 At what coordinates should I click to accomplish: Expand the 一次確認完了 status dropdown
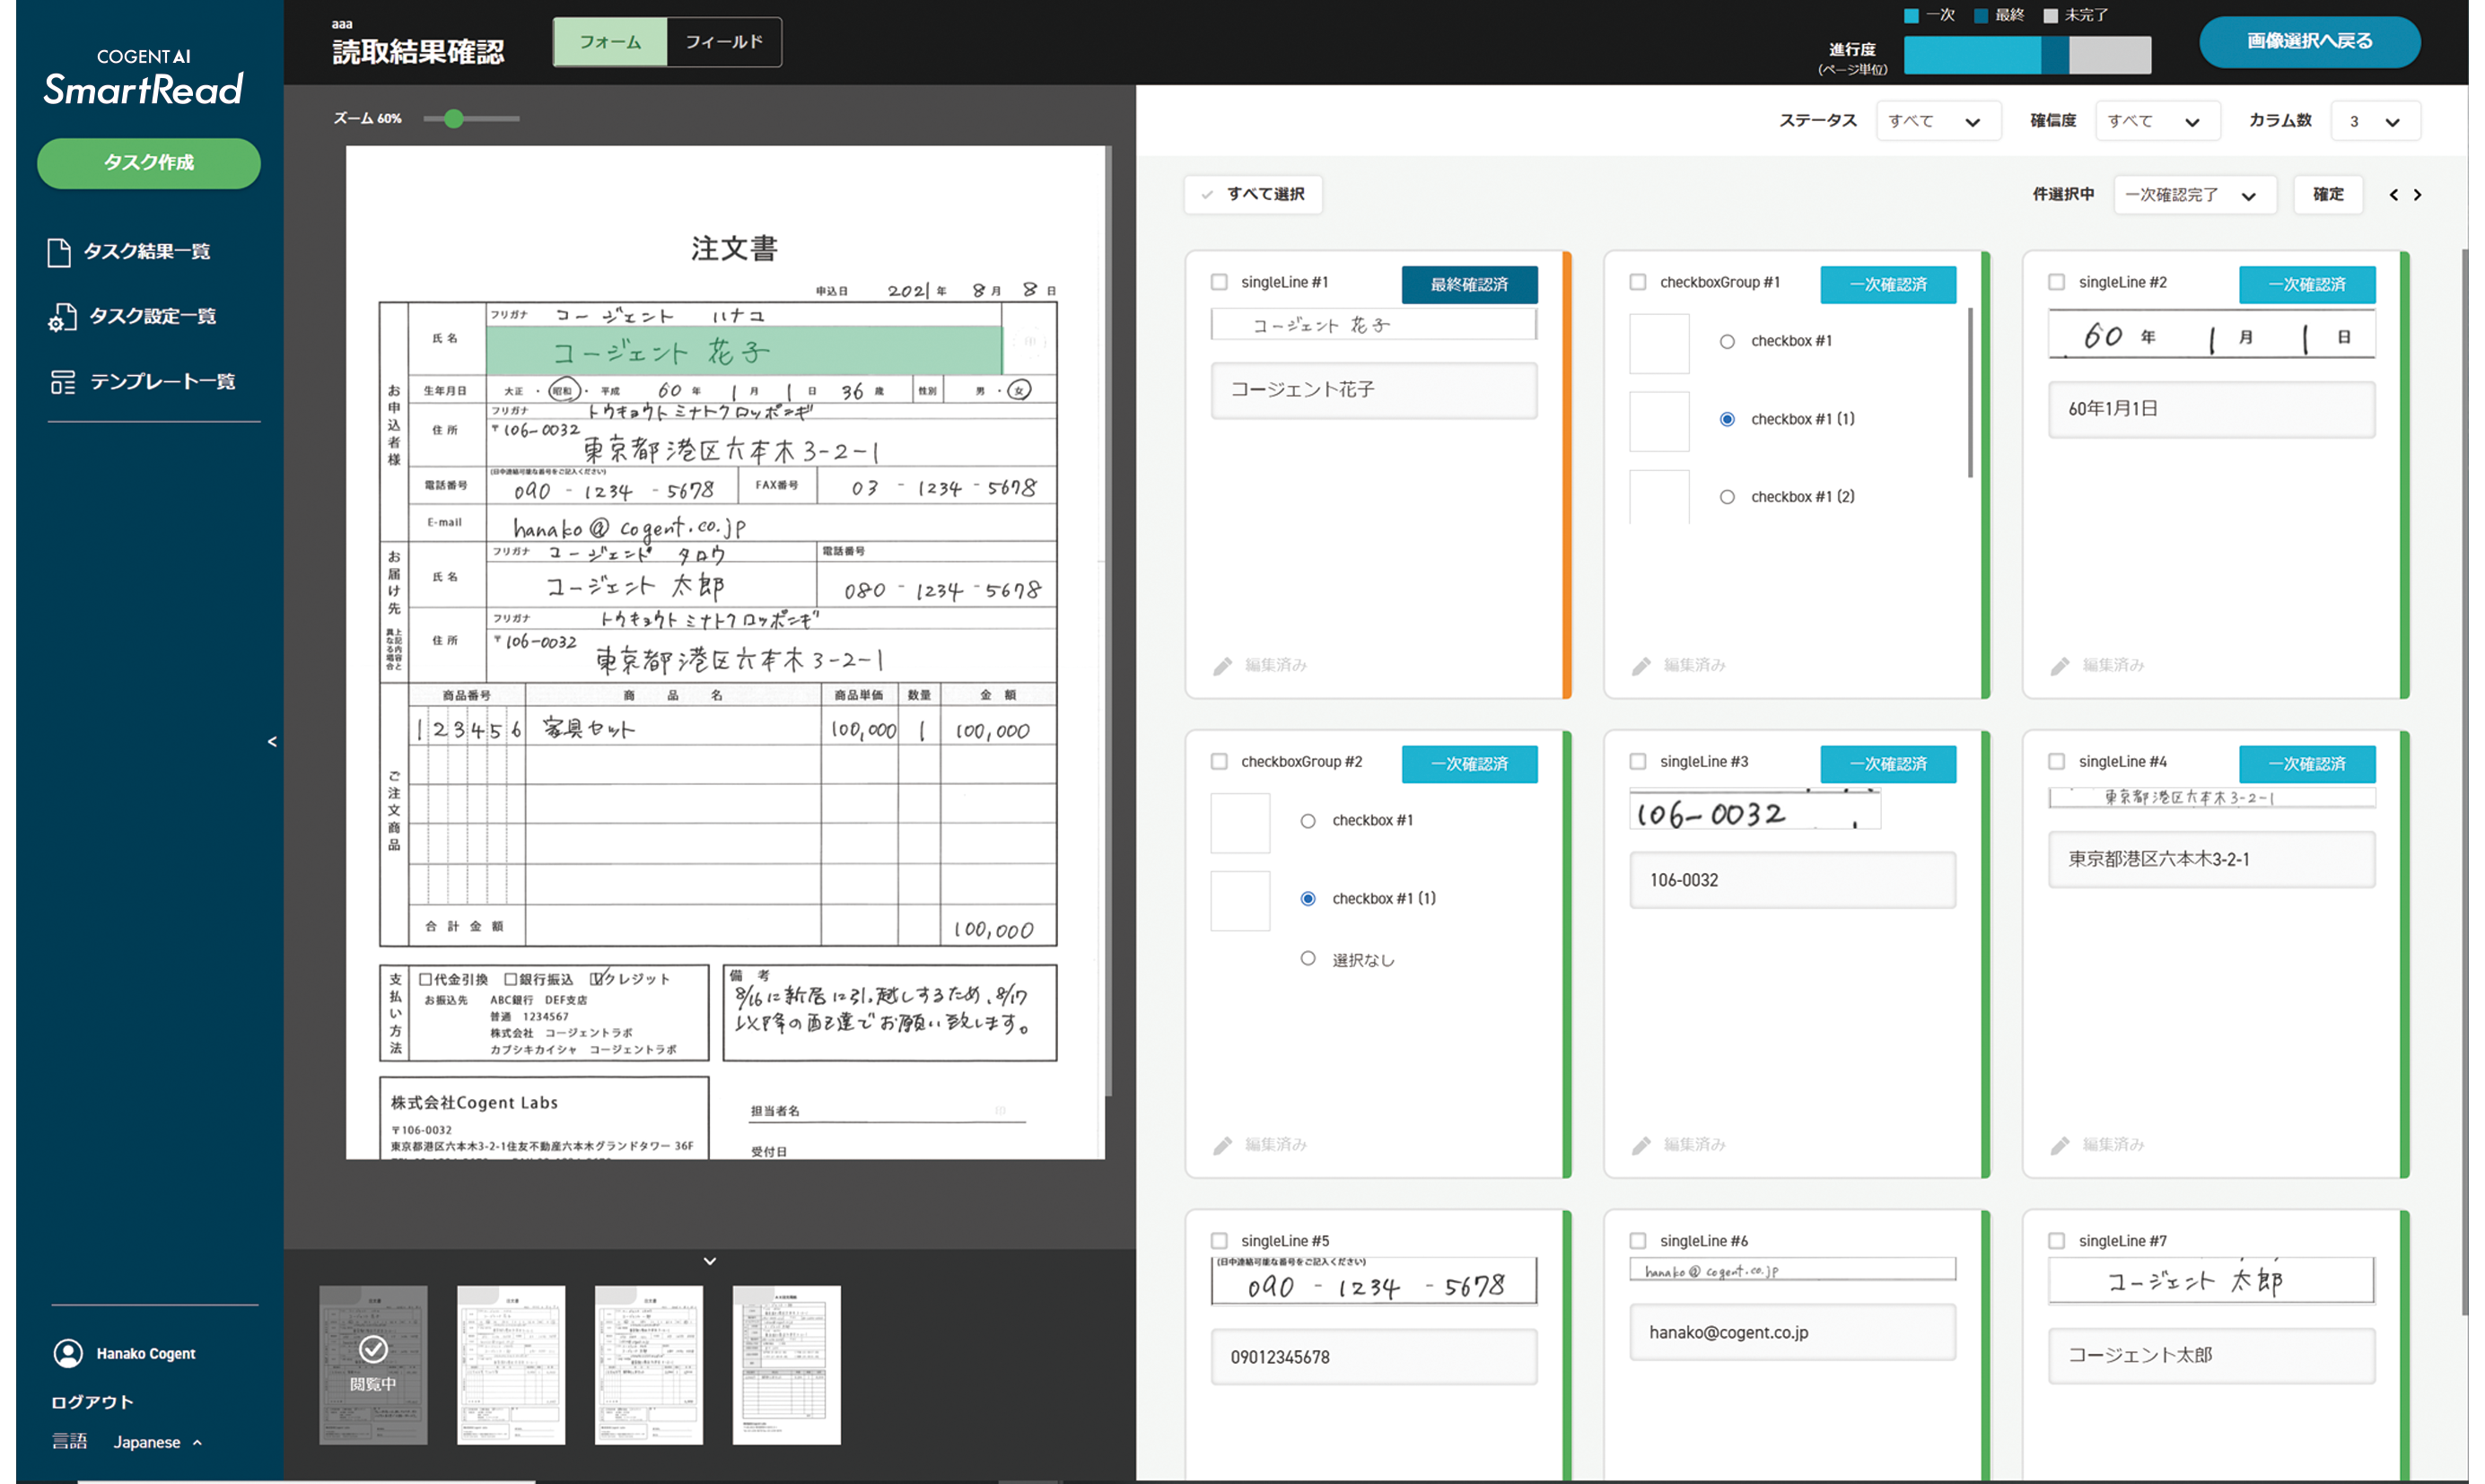[2194, 195]
